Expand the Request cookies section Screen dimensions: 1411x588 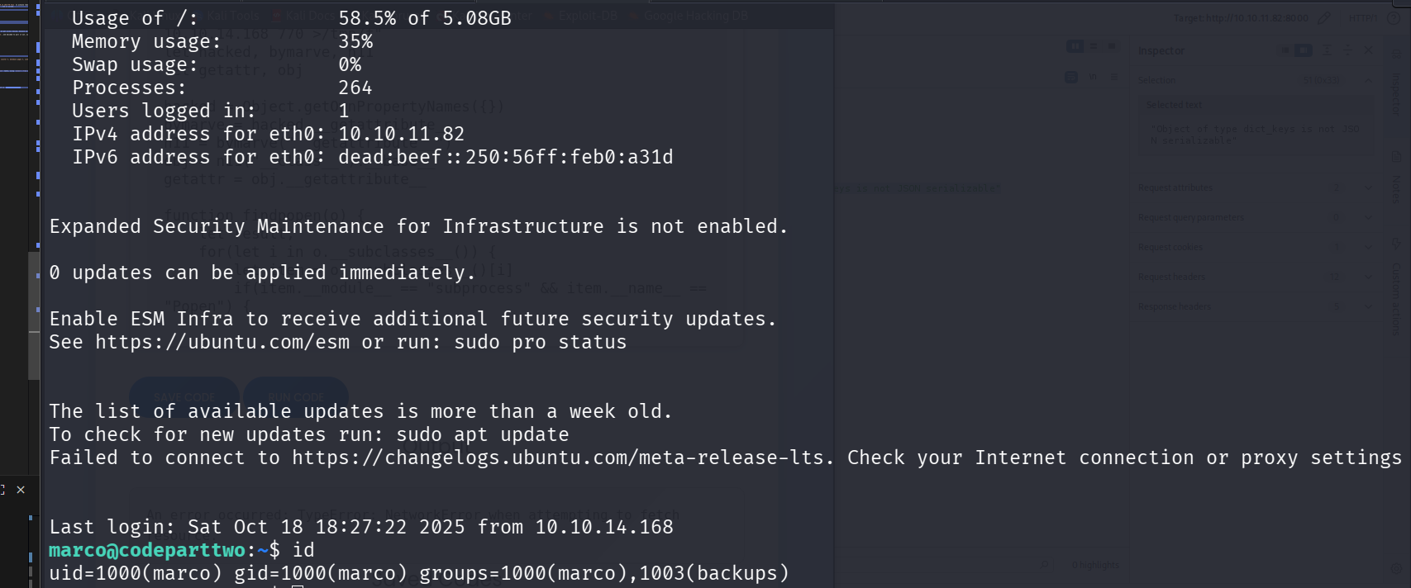[x=1368, y=247]
